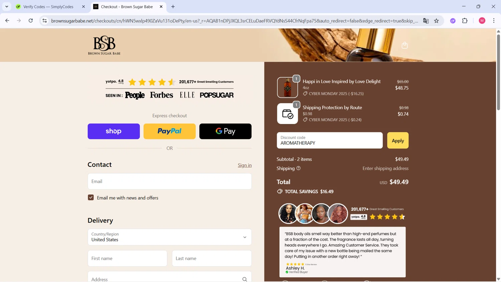Open the Chrome profile avatar M

(x=482, y=21)
